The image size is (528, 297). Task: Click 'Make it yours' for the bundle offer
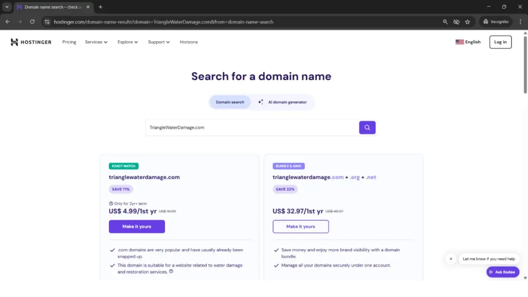click(301, 227)
